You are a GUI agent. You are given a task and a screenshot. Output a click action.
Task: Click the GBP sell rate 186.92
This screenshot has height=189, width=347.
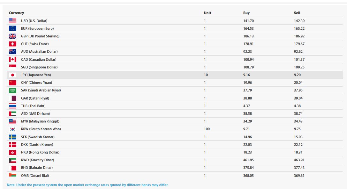point(299,36)
